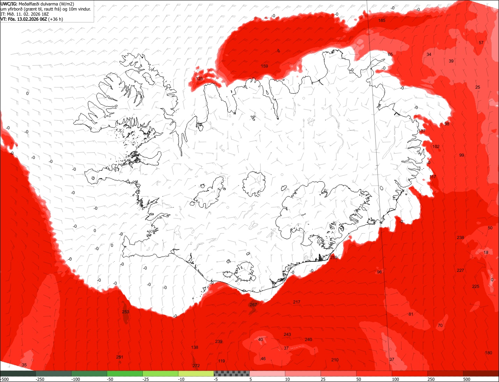The width and height of the screenshot is (499, 382).
Task: Click the legend tick label '-500'
Action: pos(4,379)
